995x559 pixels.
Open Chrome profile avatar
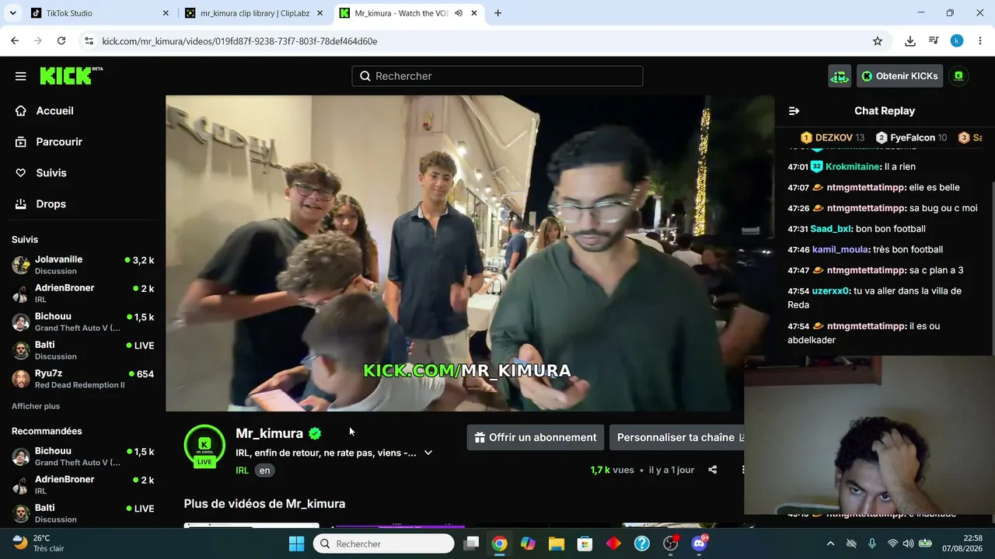(x=957, y=41)
